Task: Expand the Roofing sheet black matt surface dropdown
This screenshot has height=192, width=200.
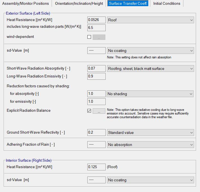Action: point(150,68)
